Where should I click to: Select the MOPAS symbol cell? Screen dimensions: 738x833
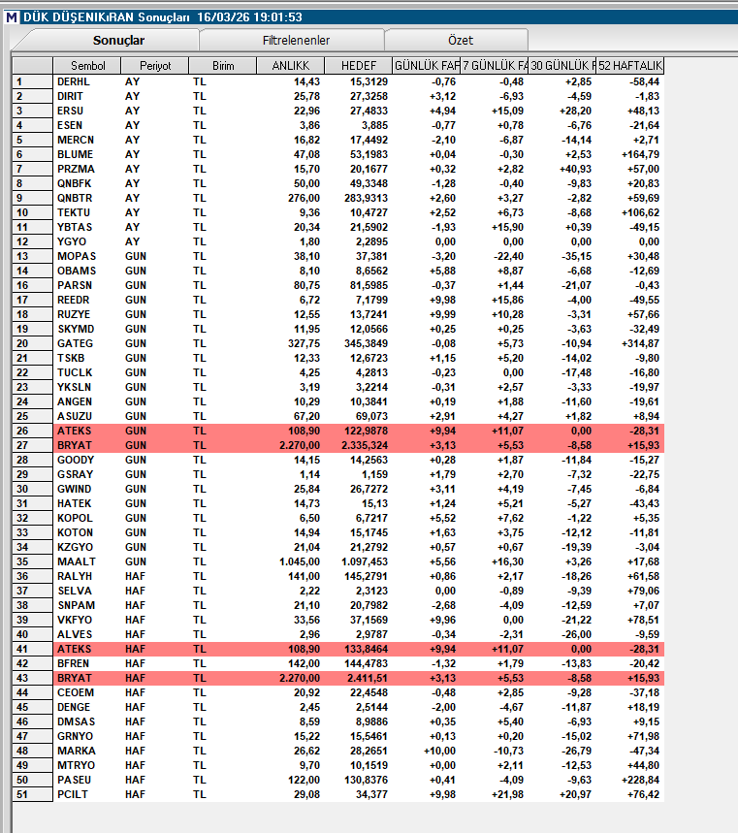pyautogui.click(x=87, y=256)
